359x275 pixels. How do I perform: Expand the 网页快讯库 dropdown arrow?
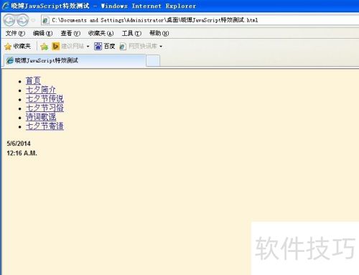coord(161,47)
